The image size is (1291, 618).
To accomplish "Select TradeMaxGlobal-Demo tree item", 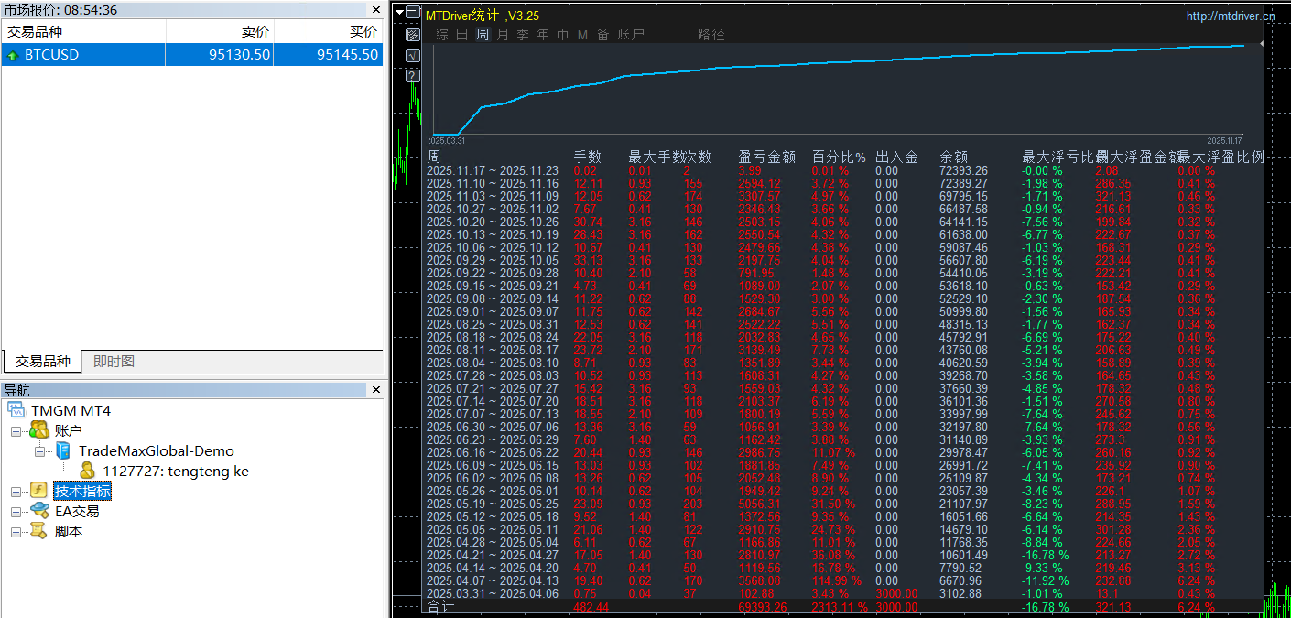I will coord(156,450).
